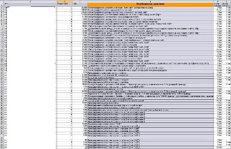Select the action cell mentioning 'Мой кабинет' in row 35
The width and height of the screenshot is (231, 149).
(150, 85)
